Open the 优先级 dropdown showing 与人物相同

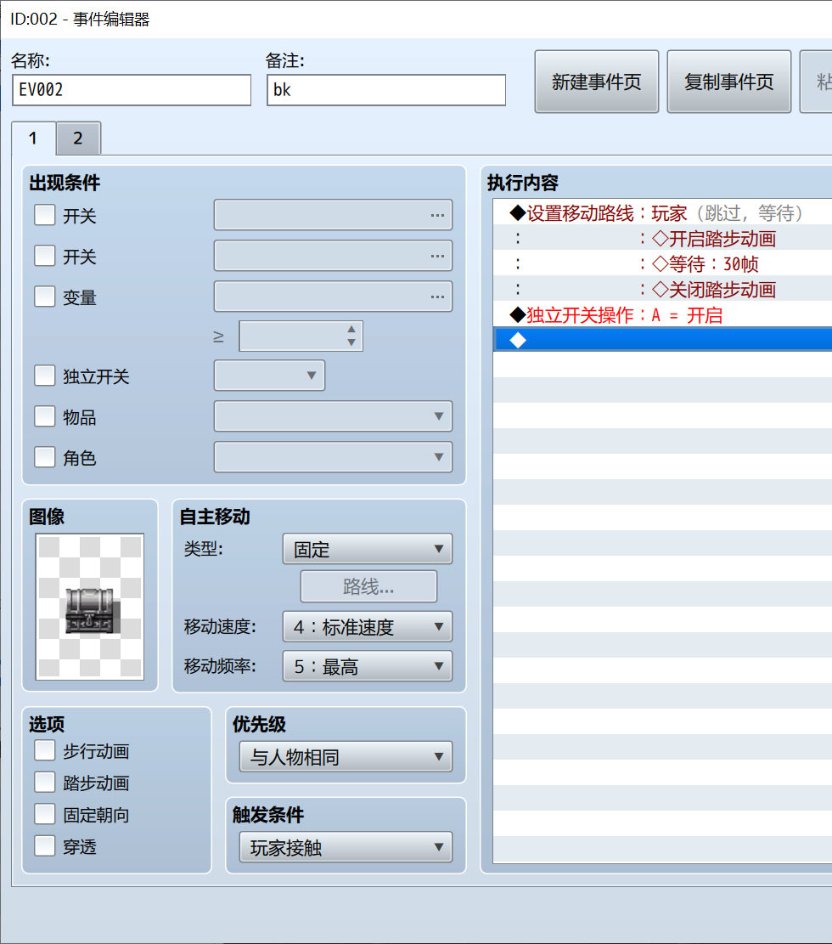pos(346,757)
